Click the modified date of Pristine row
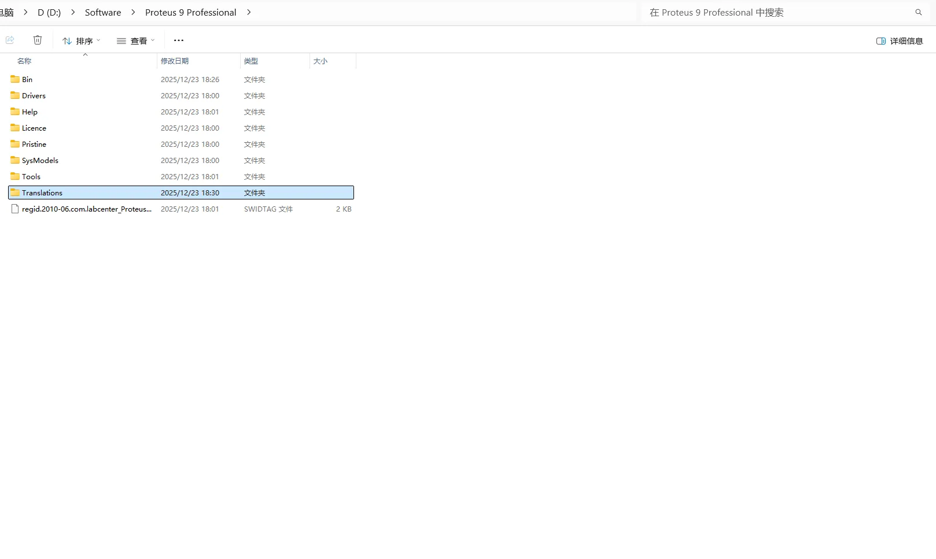Viewport: 936px width, 559px height. click(190, 145)
